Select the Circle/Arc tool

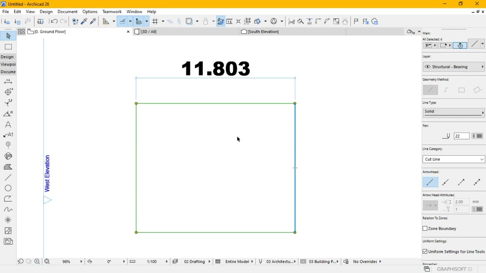click(8, 188)
